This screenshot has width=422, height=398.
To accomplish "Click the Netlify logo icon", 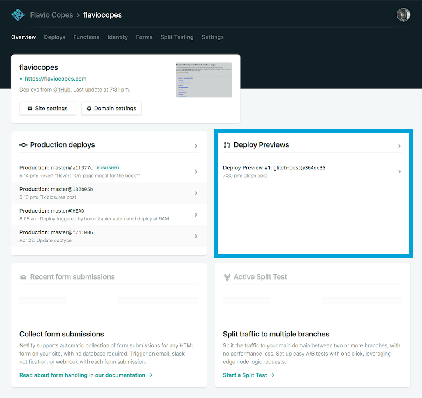I will point(18,15).
